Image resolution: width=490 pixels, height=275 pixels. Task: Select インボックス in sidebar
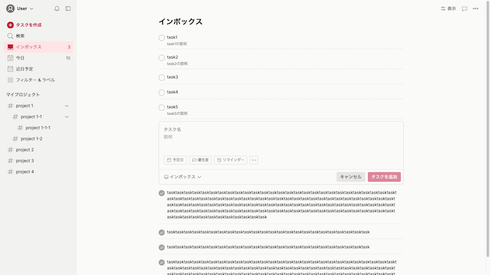tap(38, 47)
